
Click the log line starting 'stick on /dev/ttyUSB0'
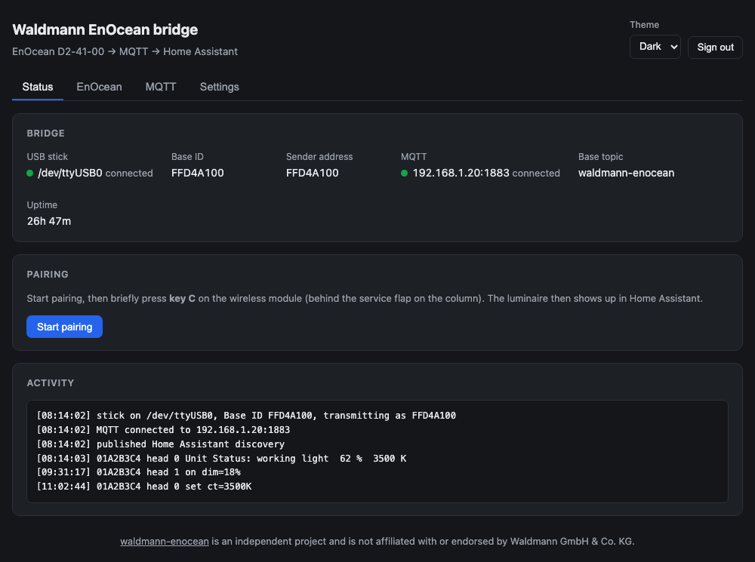pyautogui.click(x=246, y=415)
